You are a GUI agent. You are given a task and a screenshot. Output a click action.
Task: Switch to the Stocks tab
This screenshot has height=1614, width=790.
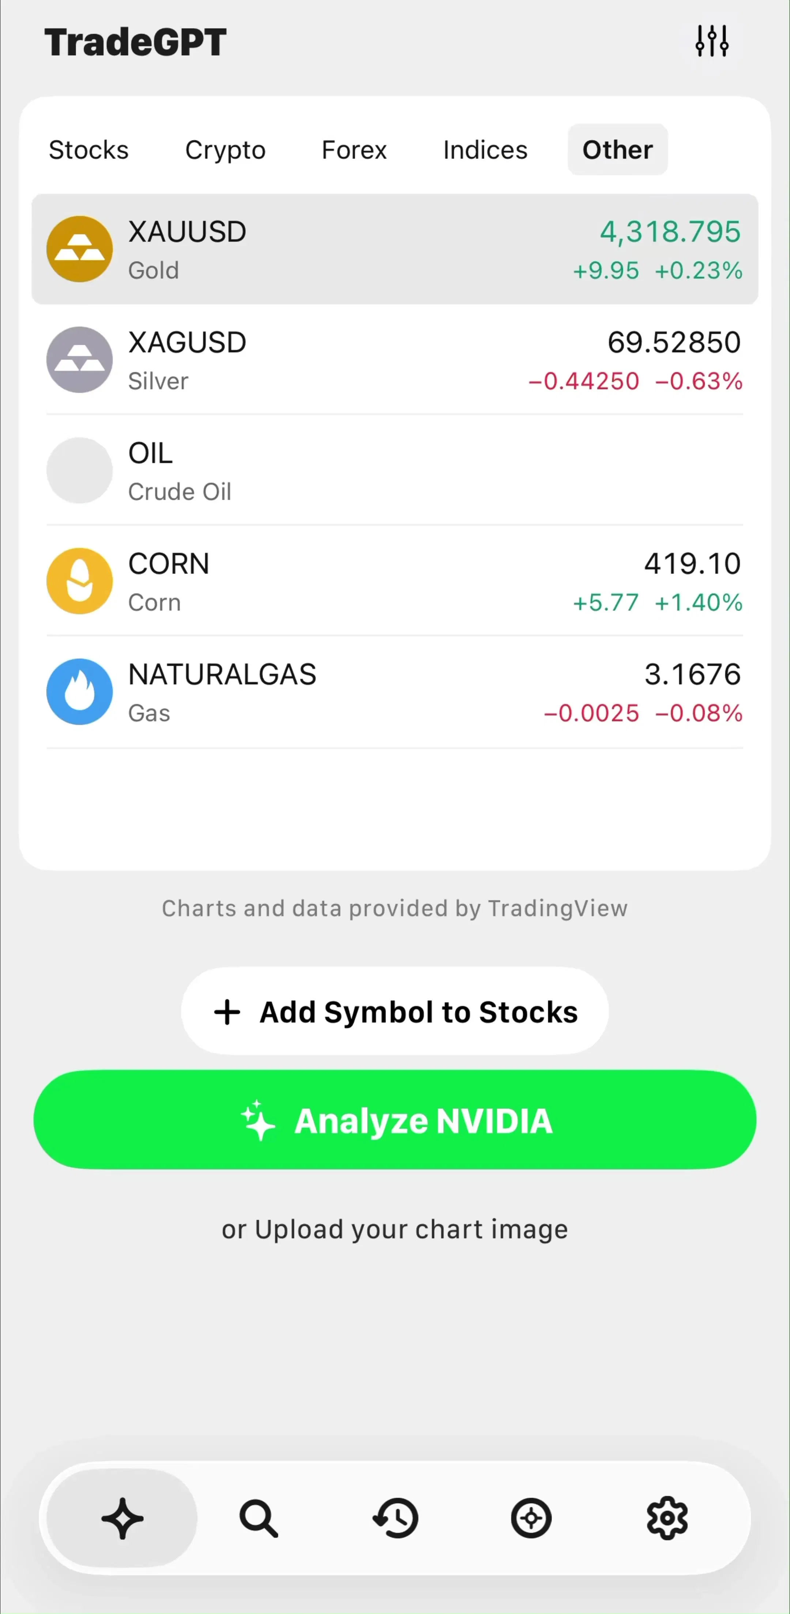[89, 150]
